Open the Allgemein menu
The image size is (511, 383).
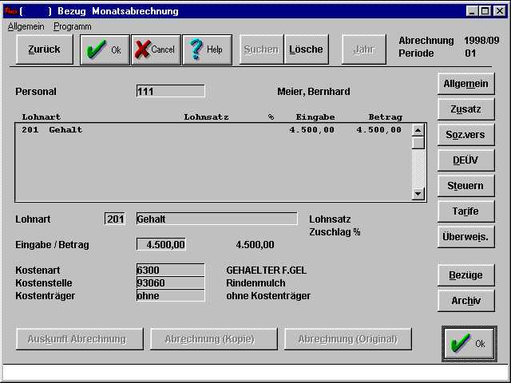26,26
